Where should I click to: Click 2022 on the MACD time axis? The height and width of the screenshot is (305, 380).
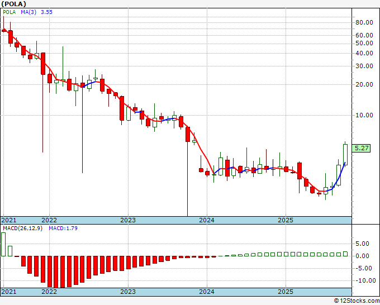click(x=49, y=292)
